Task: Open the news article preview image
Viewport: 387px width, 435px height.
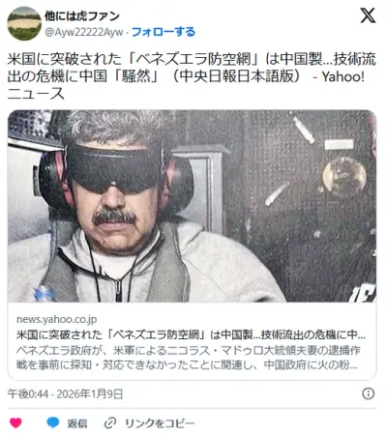Action: click(x=192, y=206)
